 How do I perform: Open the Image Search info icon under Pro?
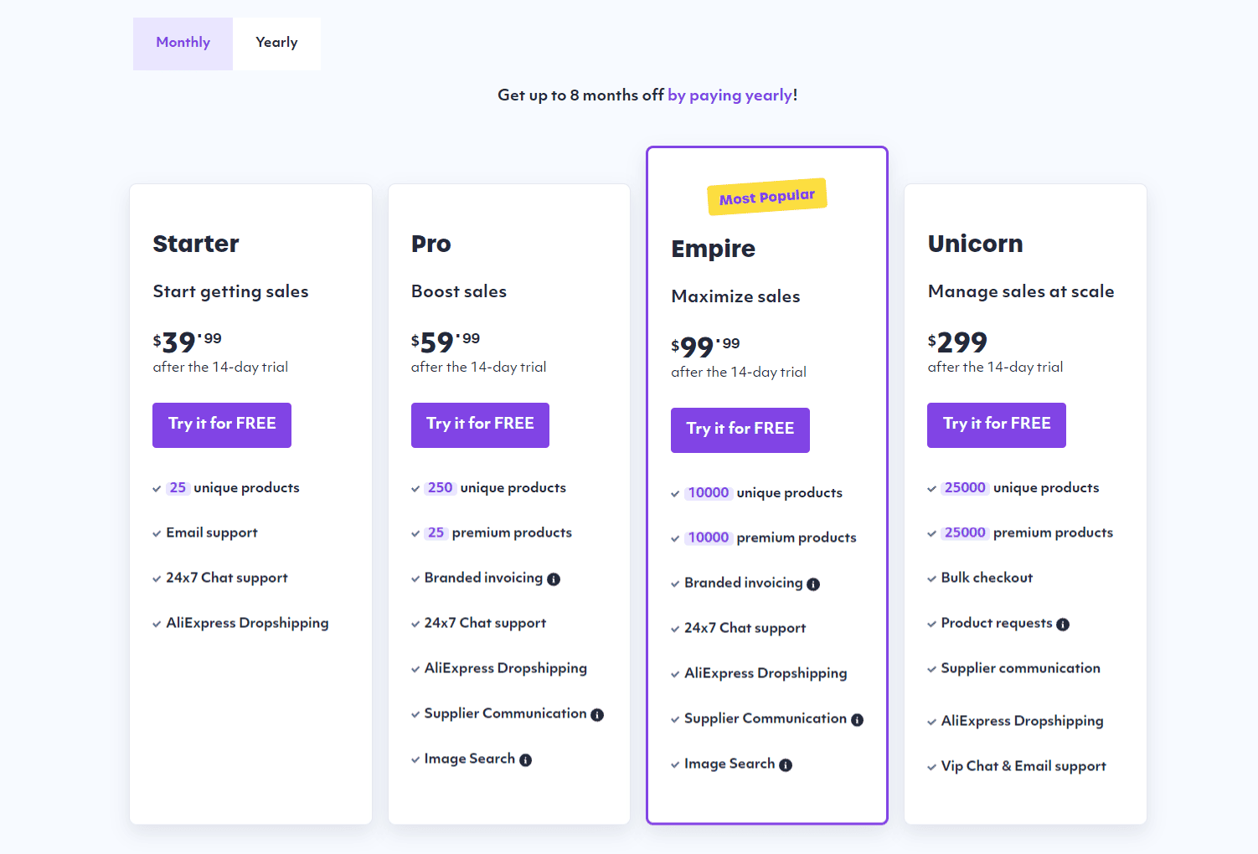click(x=526, y=759)
